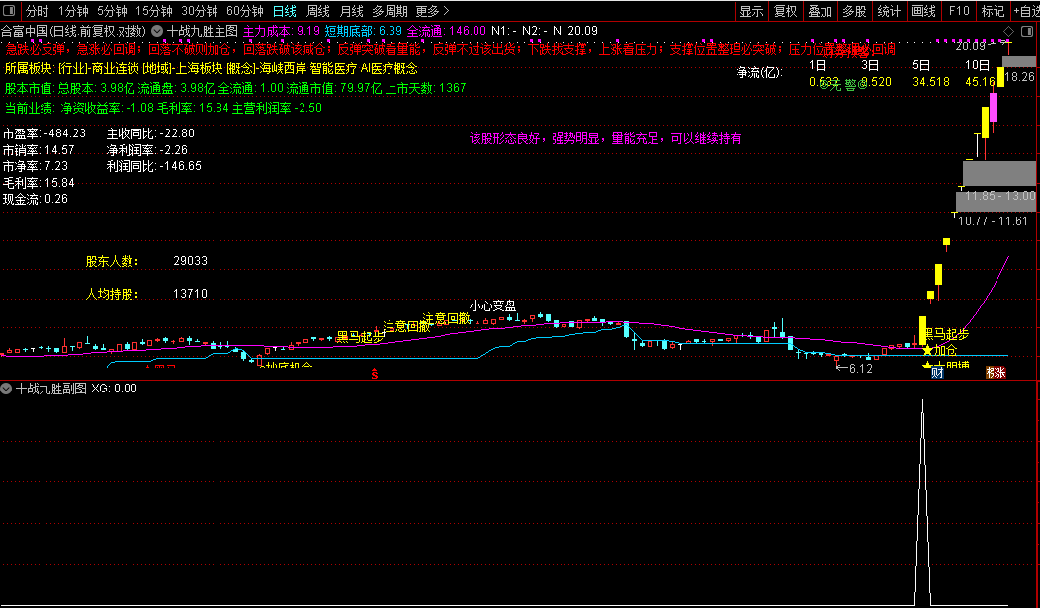Switch to 60分钟 period tab
This screenshot has width=1040, height=608.
(x=245, y=11)
